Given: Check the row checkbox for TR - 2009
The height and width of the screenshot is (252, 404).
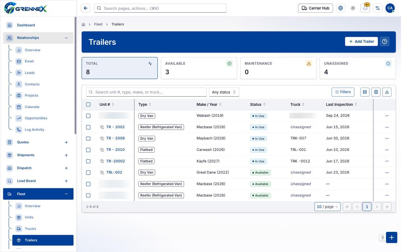Looking at the screenshot, I should tap(88, 139).
